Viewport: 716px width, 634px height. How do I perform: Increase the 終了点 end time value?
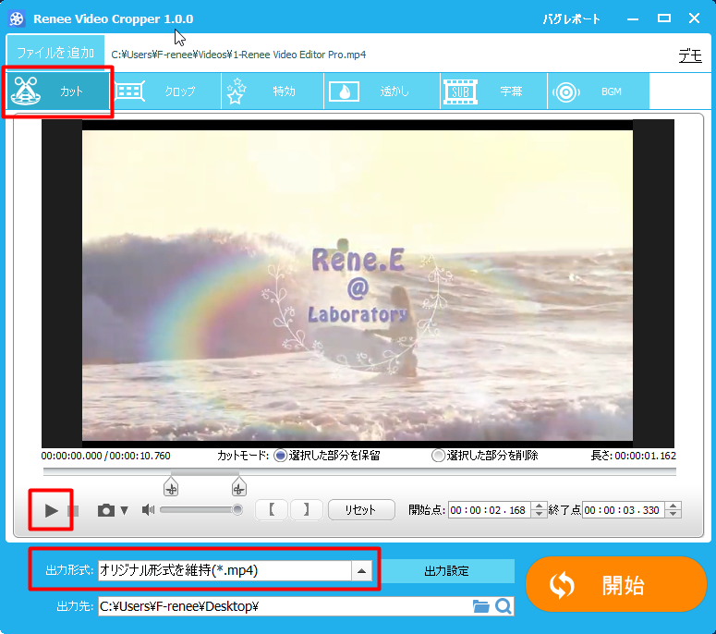pyautogui.click(x=674, y=506)
